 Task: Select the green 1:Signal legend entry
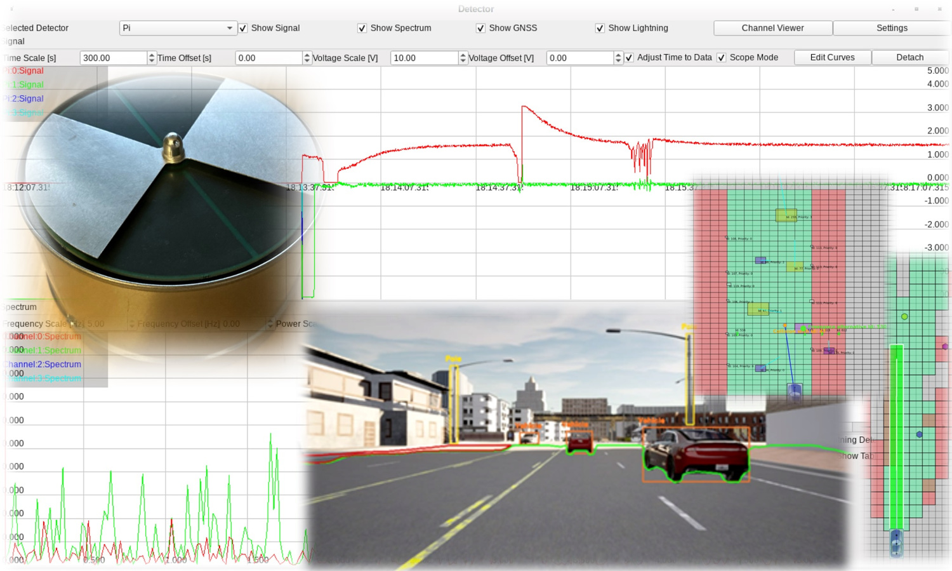pyautogui.click(x=24, y=84)
